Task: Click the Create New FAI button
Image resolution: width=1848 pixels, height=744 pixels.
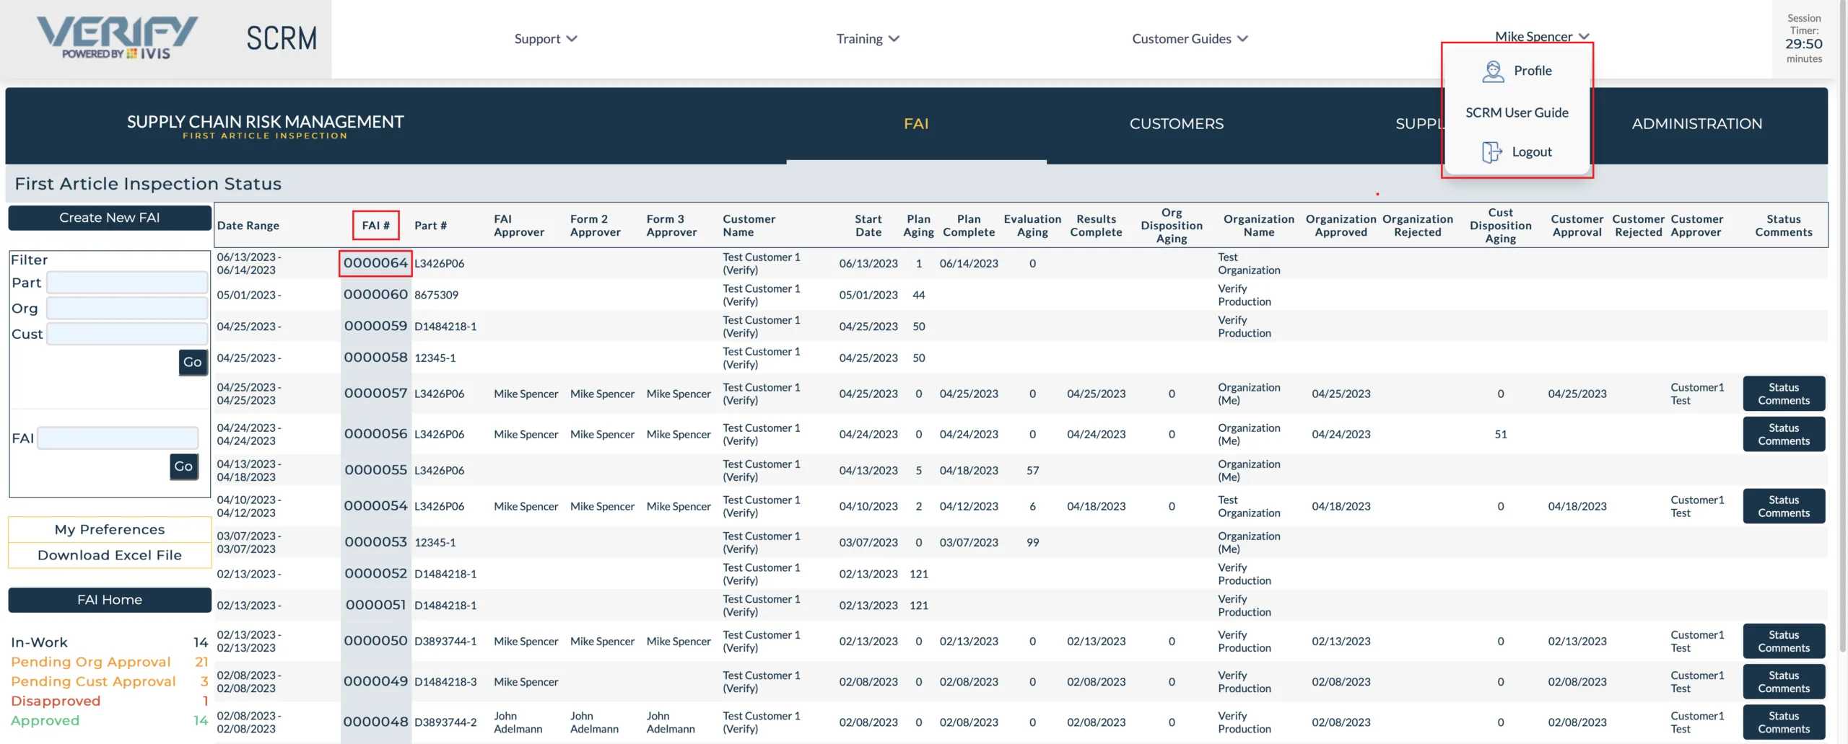Action: pyautogui.click(x=110, y=218)
